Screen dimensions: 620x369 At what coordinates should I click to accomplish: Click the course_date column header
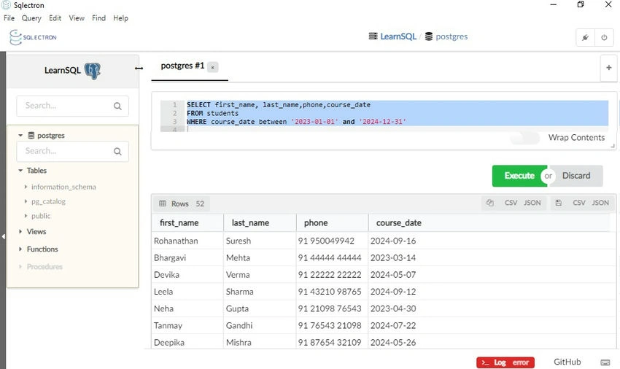point(489,223)
